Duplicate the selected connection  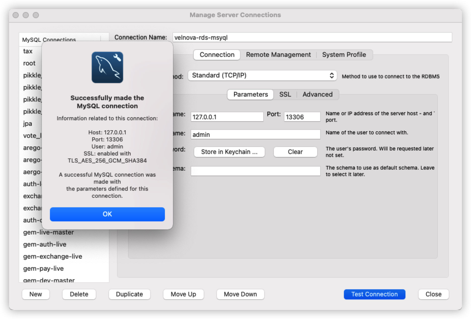point(129,294)
